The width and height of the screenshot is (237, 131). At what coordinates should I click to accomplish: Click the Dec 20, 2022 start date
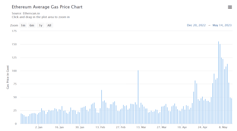coord(196,25)
